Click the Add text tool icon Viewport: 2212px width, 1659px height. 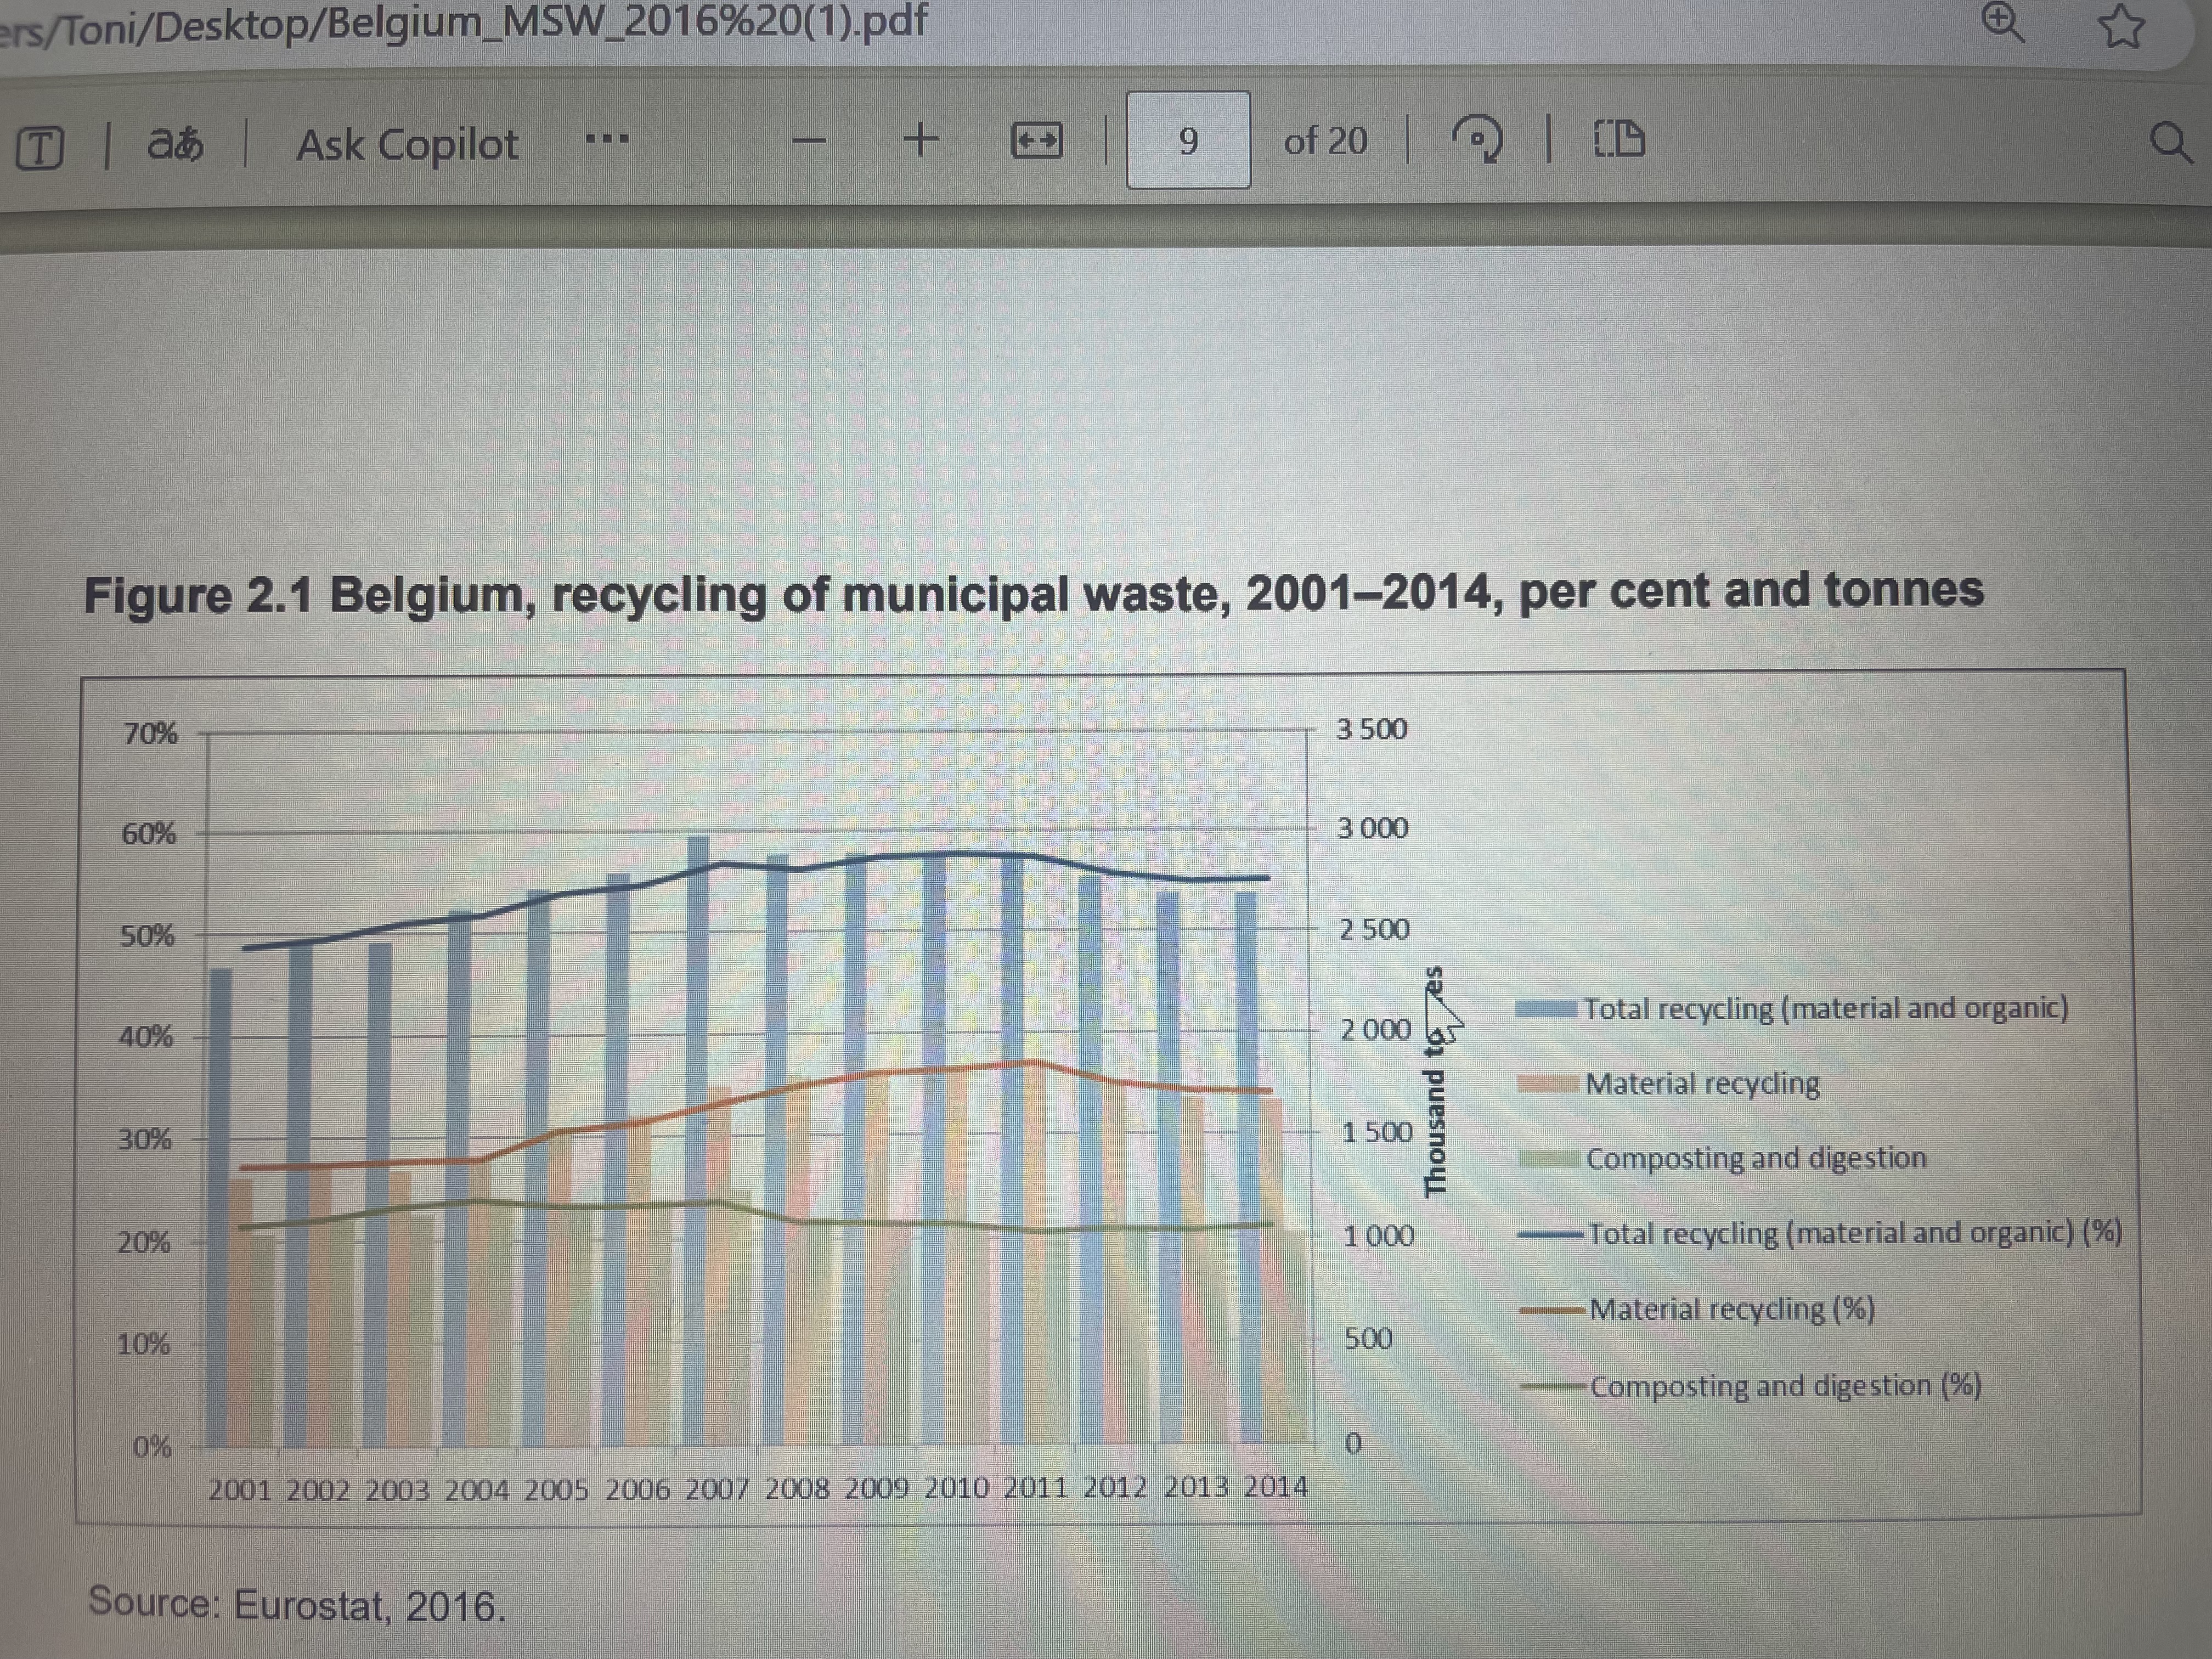40,148
